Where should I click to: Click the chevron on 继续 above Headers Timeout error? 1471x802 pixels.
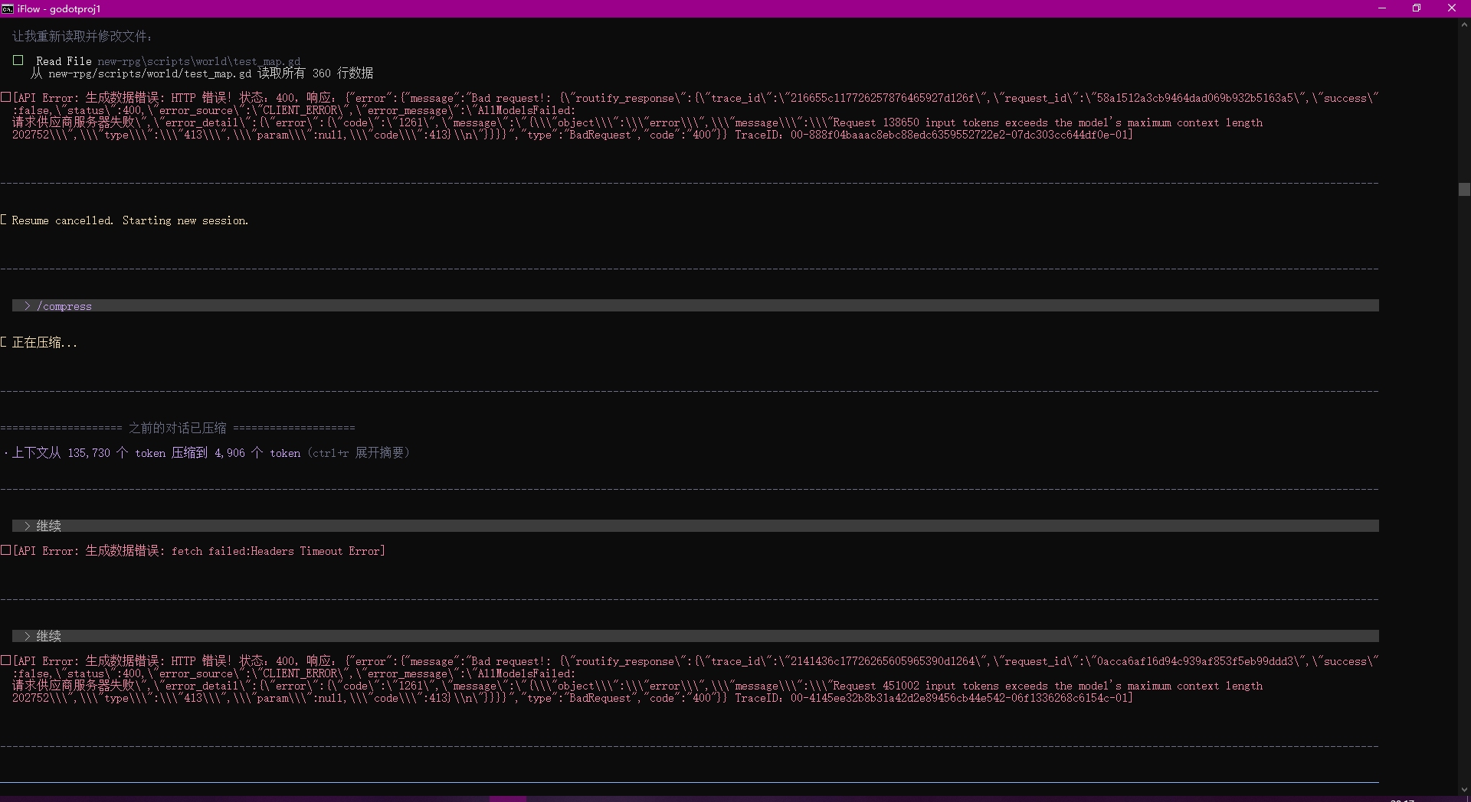pyautogui.click(x=28, y=527)
